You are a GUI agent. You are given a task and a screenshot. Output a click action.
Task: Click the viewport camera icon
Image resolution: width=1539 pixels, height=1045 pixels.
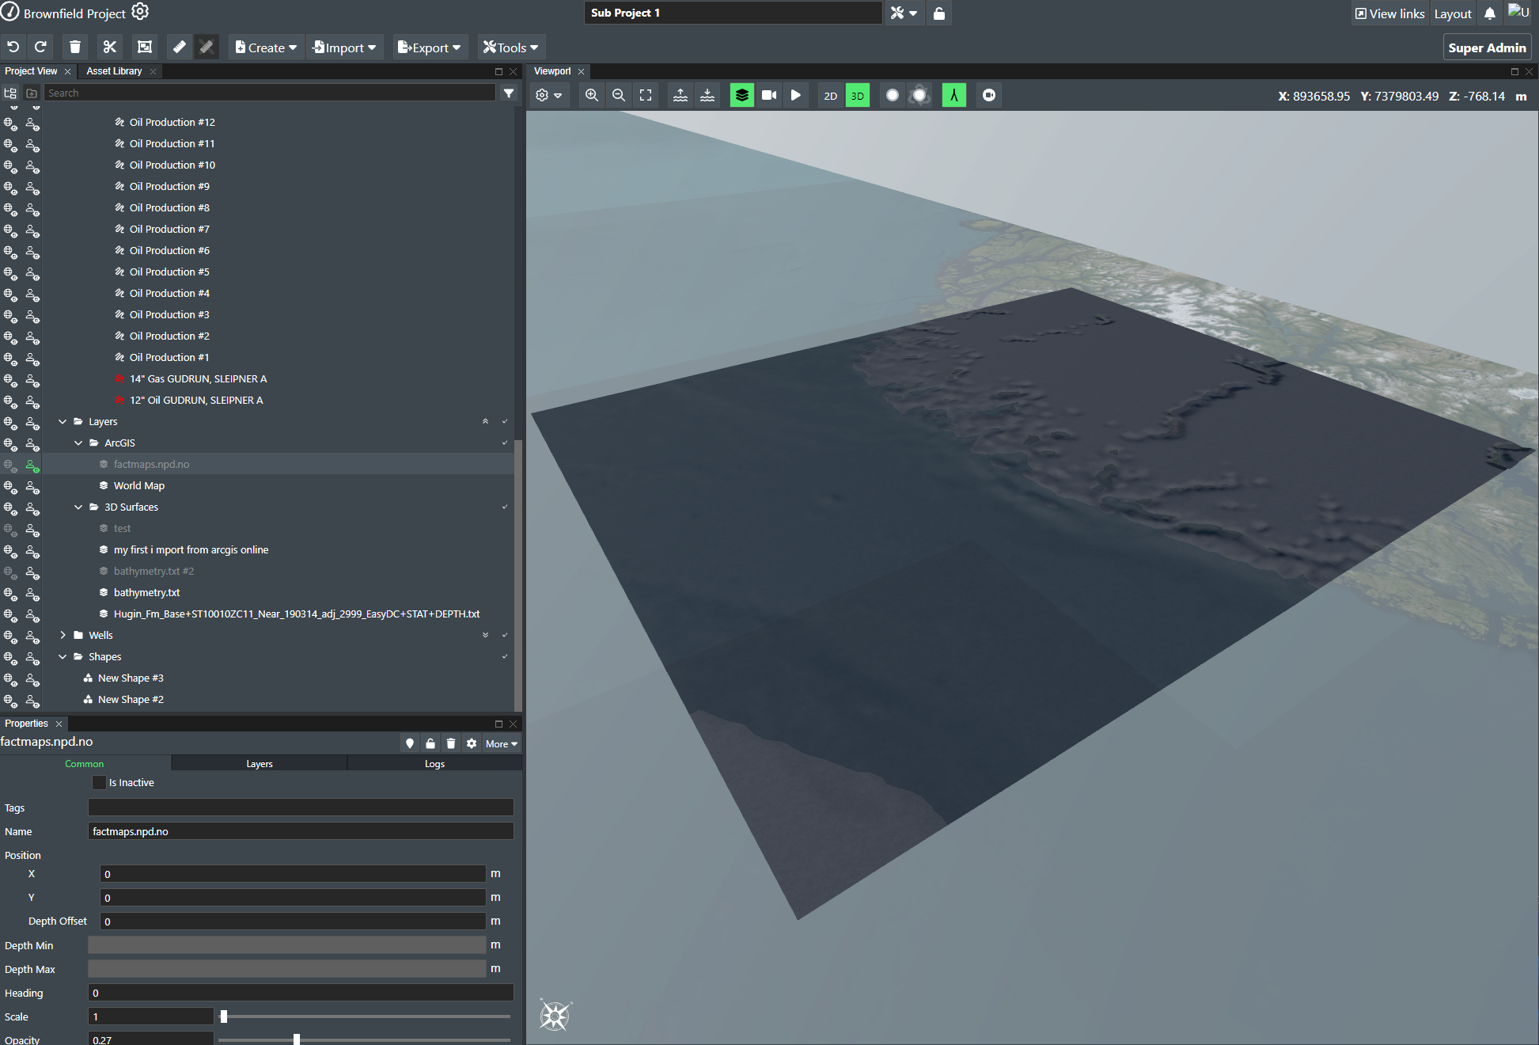point(769,95)
